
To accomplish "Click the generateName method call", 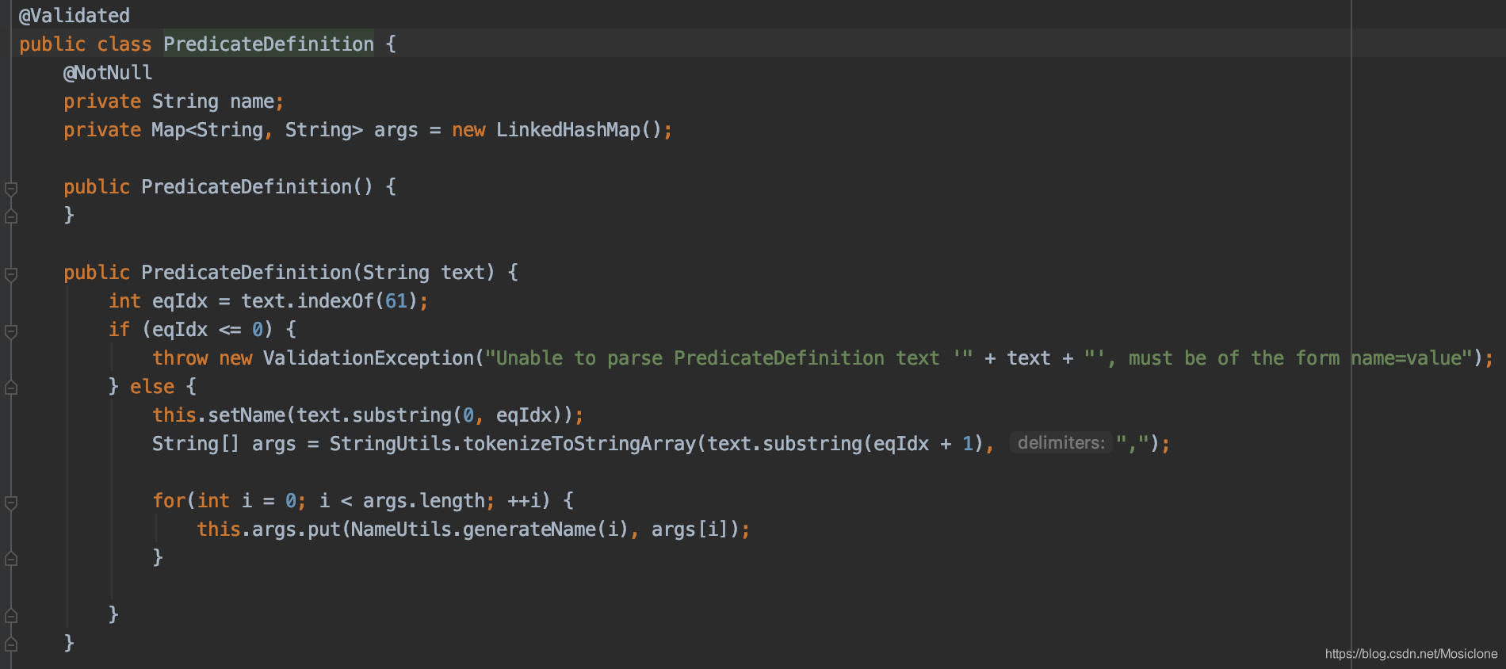I will tap(529, 529).
